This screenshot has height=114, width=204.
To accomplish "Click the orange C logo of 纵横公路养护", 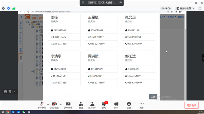I will pos(27,17).
